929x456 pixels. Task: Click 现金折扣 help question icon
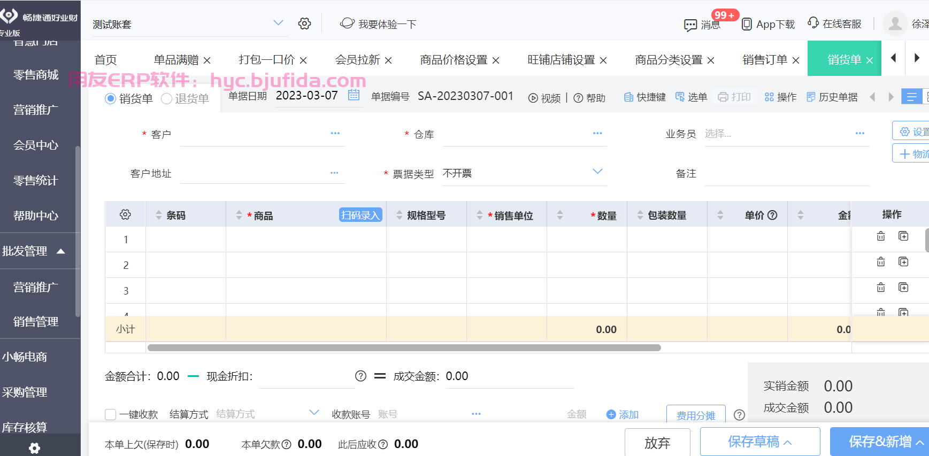(x=361, y=376)
